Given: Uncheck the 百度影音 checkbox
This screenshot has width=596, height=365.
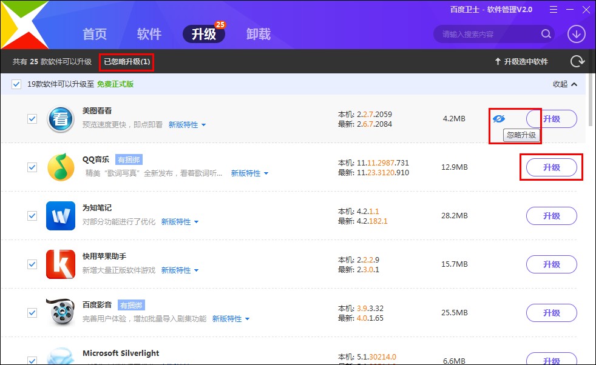Looking at the screenshot, I should (32, 313).
